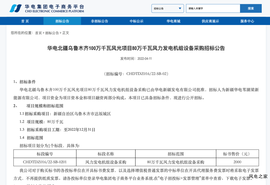Open the 供应商展示 navigation tab
Viewport: 270px width, 185px height.
click(x=210, y=21)
